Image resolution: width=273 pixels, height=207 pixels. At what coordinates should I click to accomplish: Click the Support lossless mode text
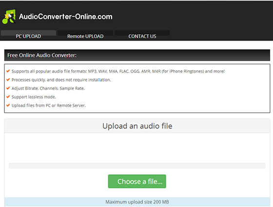34,97
